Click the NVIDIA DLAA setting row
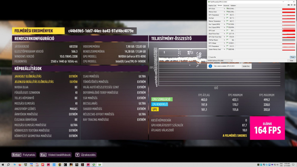The width and height of the screenshot is (297, 167). (46, 87)
